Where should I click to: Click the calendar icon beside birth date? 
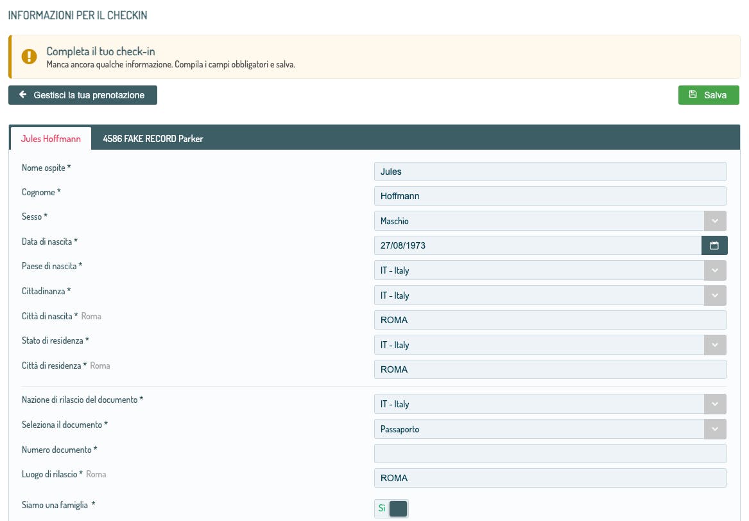coord(714,245)
